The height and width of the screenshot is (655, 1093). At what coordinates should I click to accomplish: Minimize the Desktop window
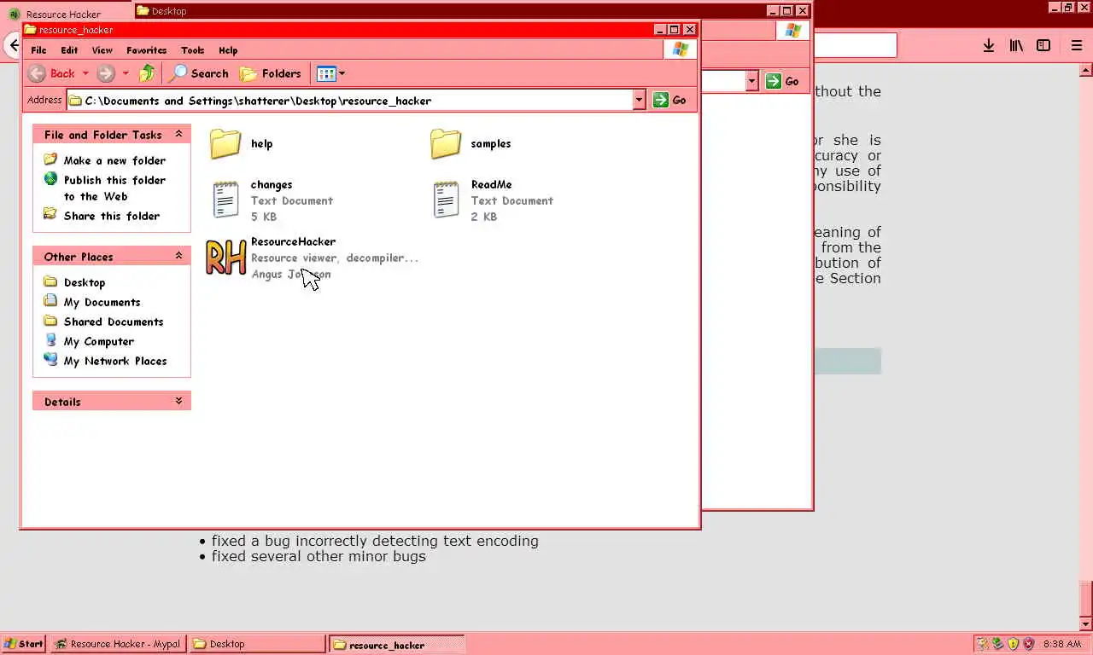pyautogui.click(x=772, y=11)
